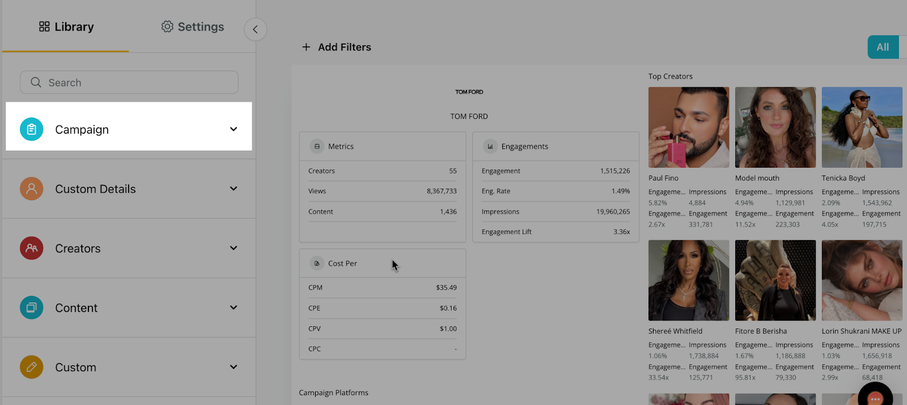
Task: Click the Custom pencil icon
Action: click(x=32, y=367)
